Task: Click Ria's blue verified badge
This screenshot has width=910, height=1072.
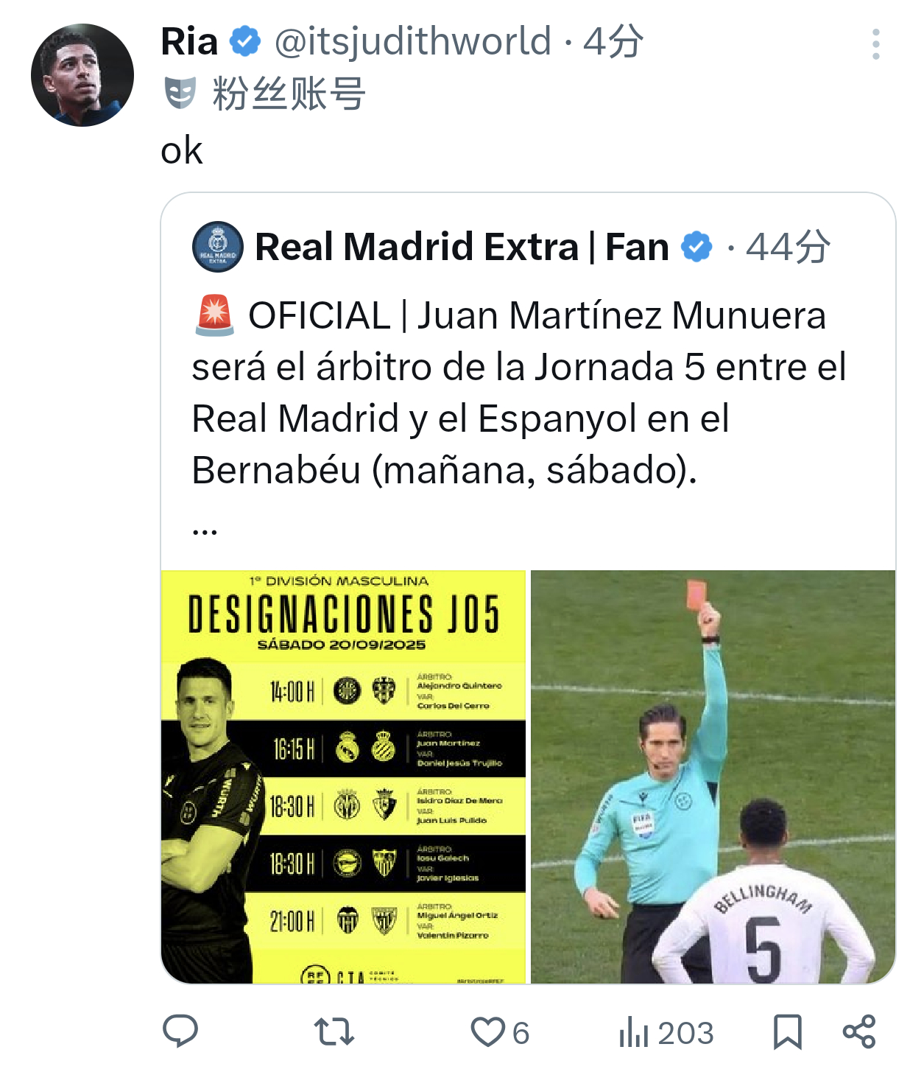Action: click(x=245, y=41)
